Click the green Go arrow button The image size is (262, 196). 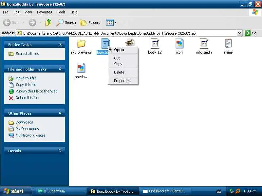(248, 33)
